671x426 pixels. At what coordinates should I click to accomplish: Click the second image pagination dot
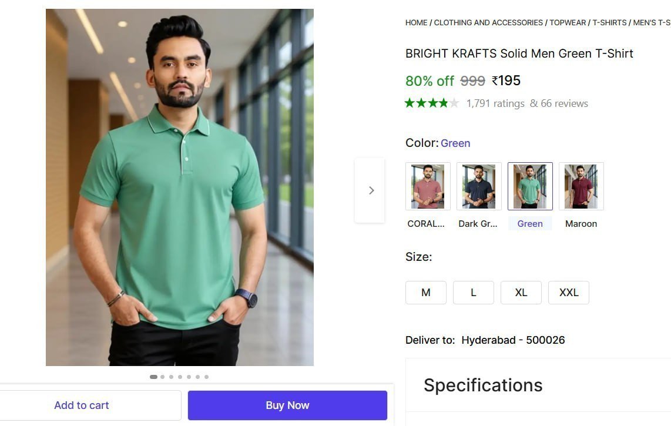[x=162, y=377]
